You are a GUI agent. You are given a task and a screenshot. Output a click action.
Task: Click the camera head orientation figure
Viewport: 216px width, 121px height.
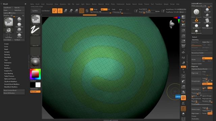pyautogui.click(x=172, y=24)
